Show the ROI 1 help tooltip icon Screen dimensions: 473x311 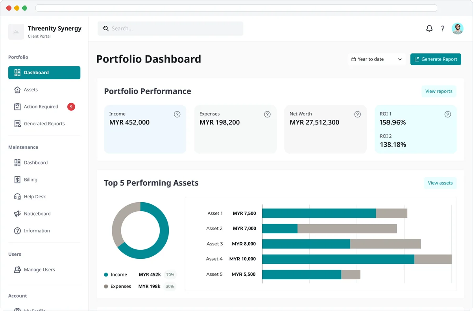[x=447, y=114]
